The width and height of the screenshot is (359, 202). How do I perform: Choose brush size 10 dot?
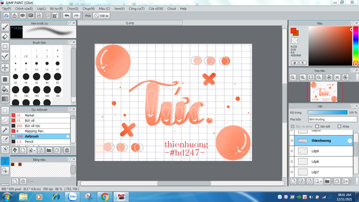pyautogui.click(x=36, y=63)
